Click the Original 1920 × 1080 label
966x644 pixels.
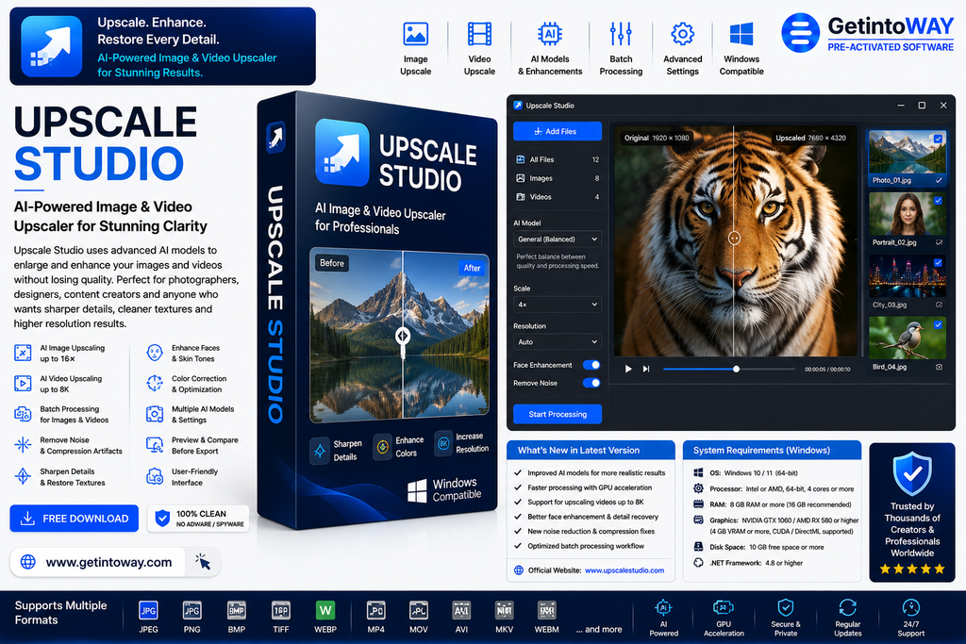point(657,138)
